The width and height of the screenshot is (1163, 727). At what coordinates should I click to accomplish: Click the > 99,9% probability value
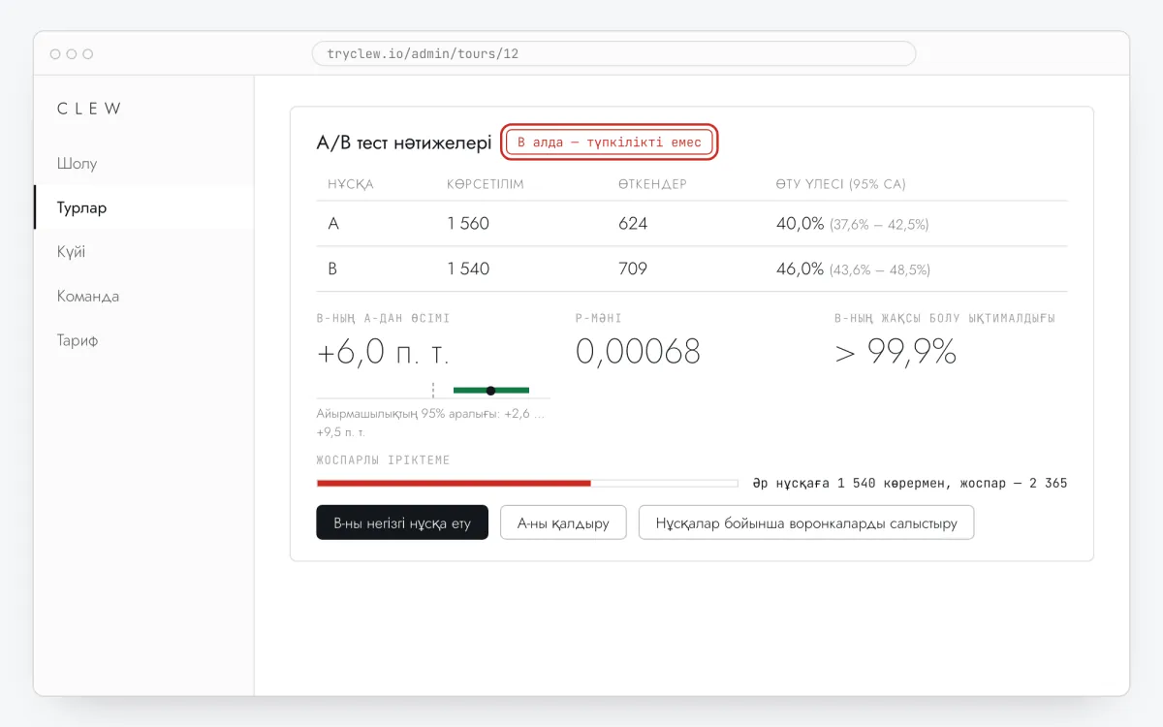click(896, 352)
